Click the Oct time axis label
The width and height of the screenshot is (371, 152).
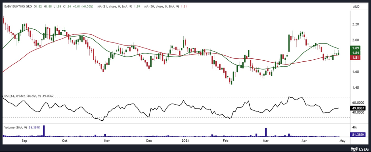[x=65, y=141]
